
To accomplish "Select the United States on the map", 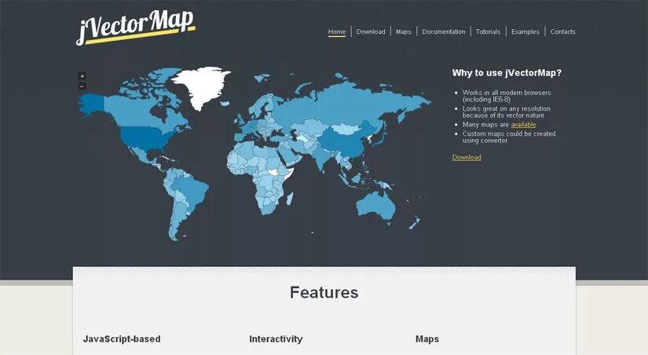I will (x=145, y=138).
